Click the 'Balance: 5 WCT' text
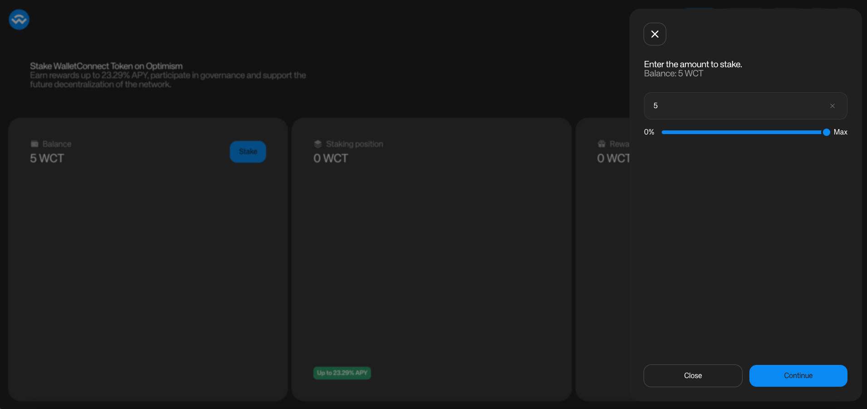 (674, 74)
